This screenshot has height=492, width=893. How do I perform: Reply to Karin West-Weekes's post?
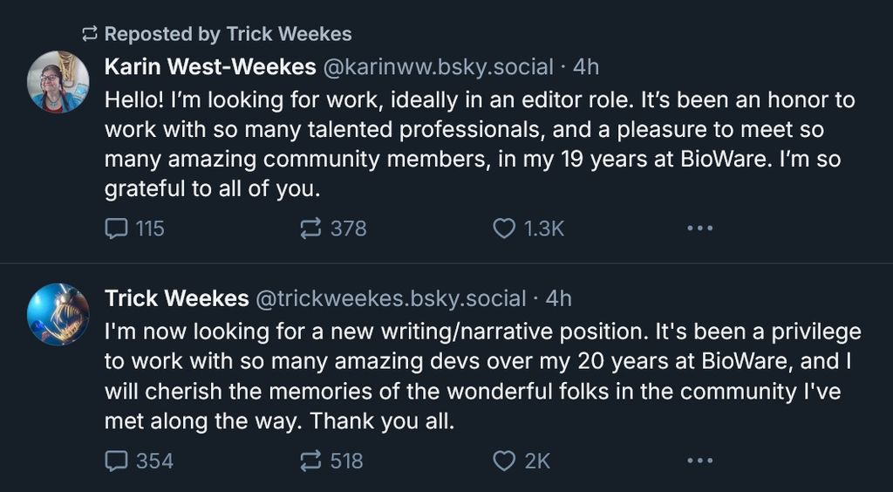(x=117, y=229)
